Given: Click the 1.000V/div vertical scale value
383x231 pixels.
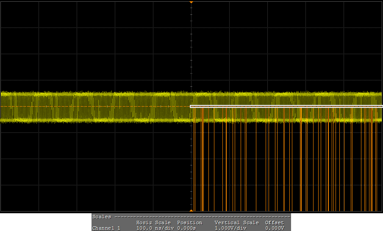Looking at the screenshot, I should coord(230,228).
